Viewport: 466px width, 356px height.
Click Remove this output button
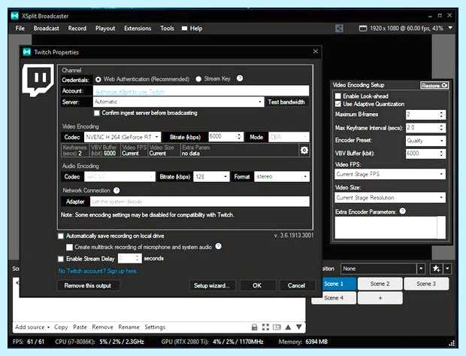click(88, 285)
